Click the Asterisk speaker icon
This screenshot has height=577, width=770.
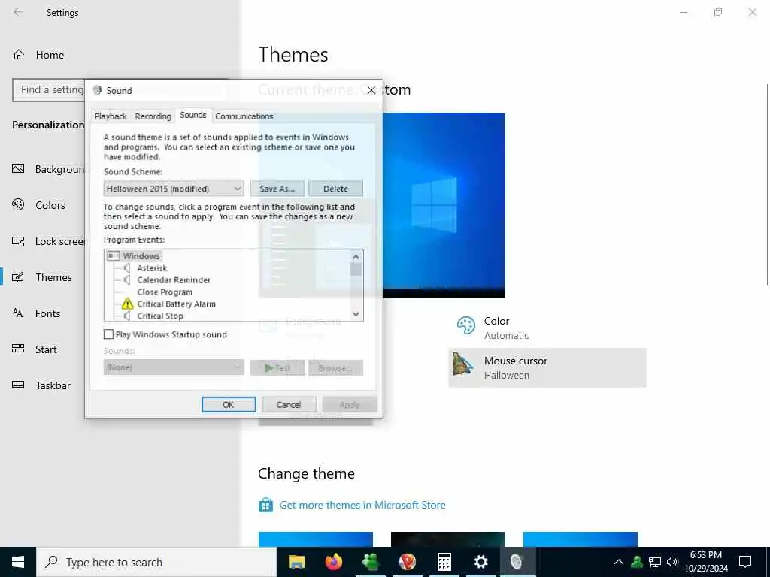[127, 268]
